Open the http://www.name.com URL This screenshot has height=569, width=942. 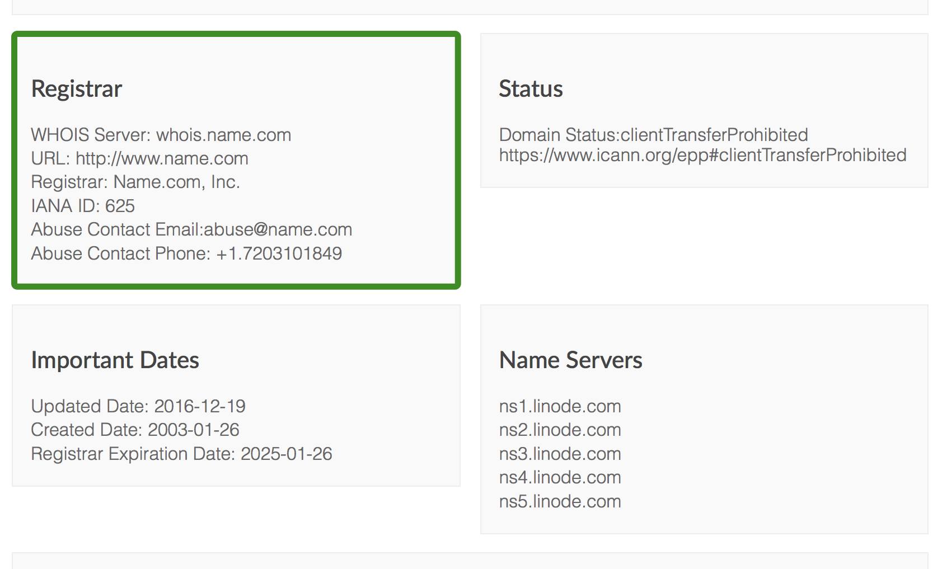(162, 158)
